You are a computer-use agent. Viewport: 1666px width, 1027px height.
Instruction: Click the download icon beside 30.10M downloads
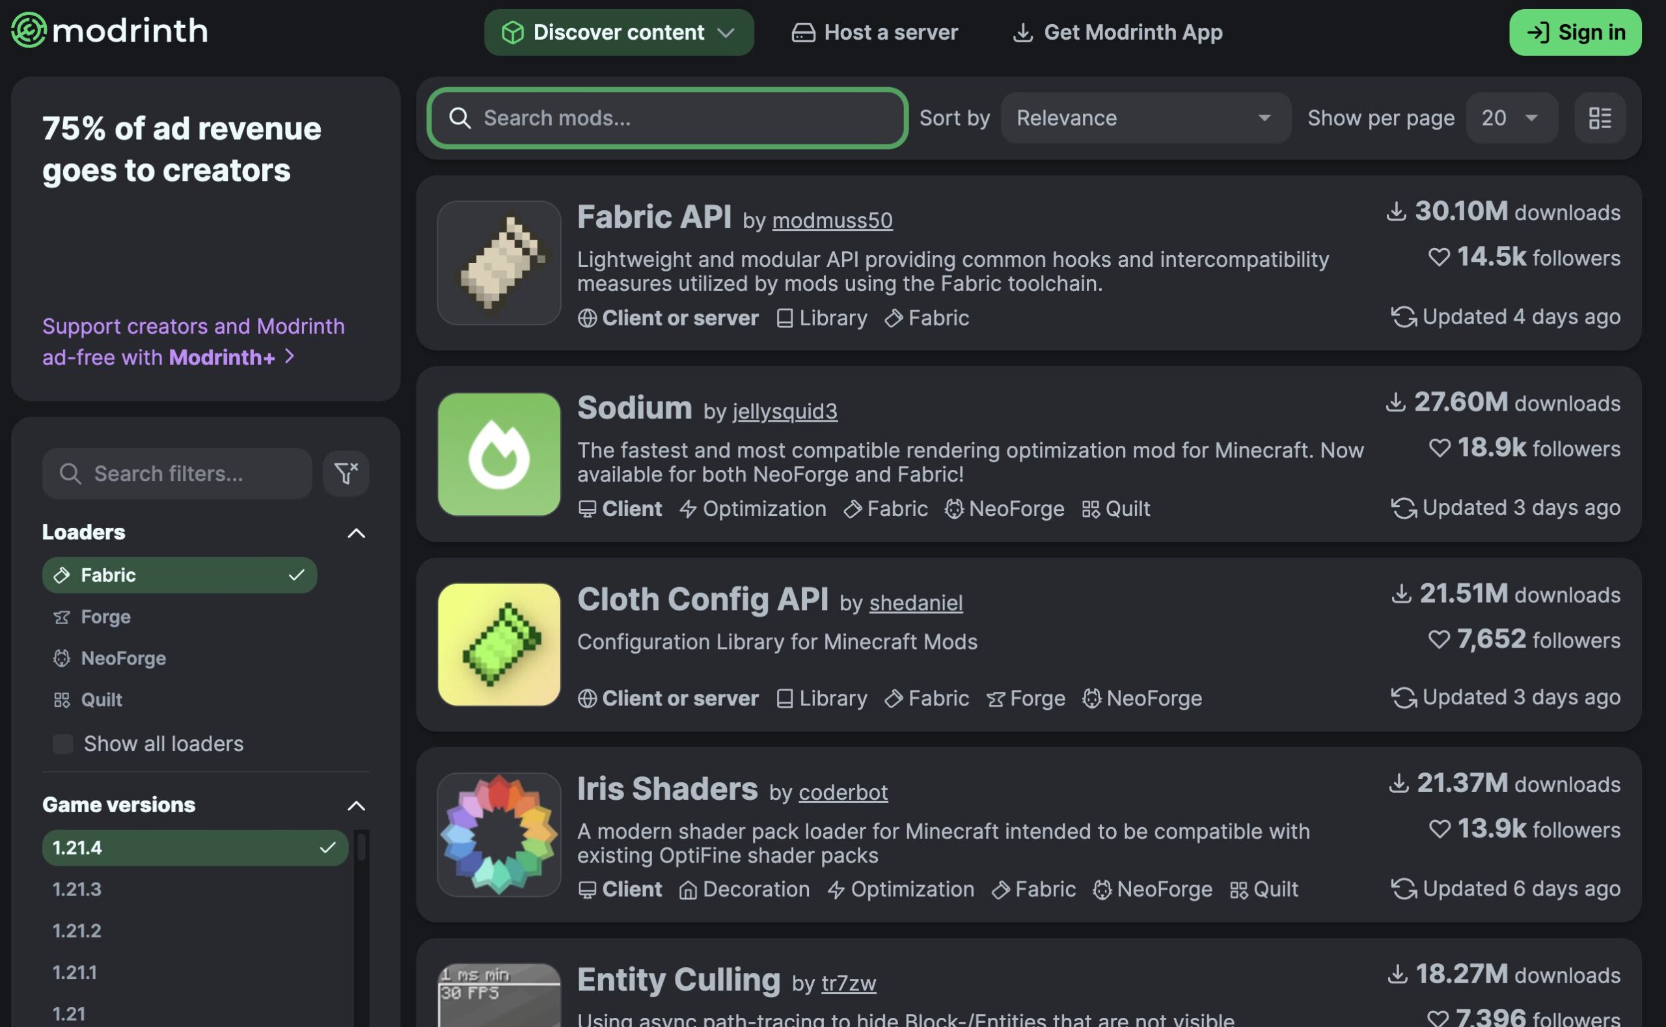(1396, 212)
